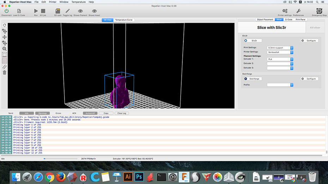Toggle the Send log filter

(11, 113)
